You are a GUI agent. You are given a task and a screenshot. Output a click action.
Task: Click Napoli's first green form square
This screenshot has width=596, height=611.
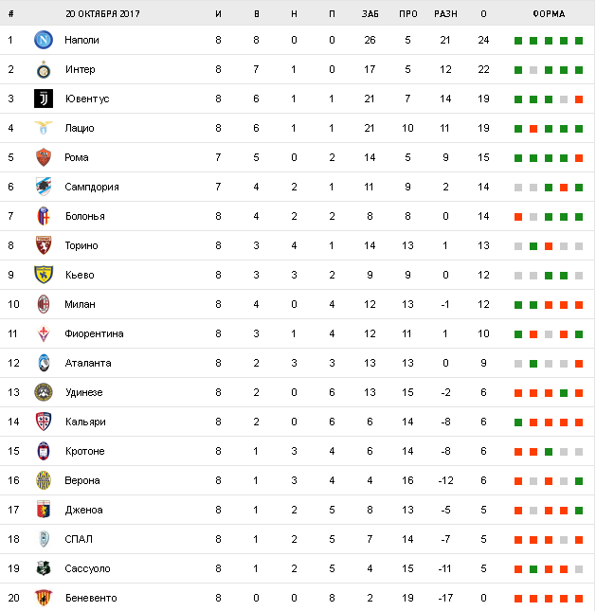(x=518, y=41)
